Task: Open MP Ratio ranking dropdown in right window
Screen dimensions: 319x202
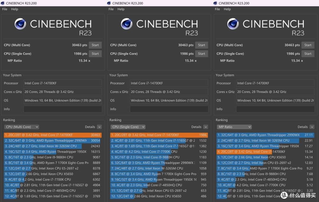Action: coord(234,127)
